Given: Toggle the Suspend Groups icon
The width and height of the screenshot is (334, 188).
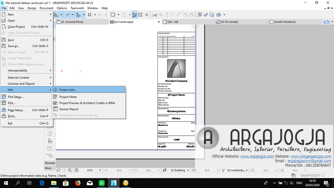Looking at the screenshot, I should coord(124,15).
